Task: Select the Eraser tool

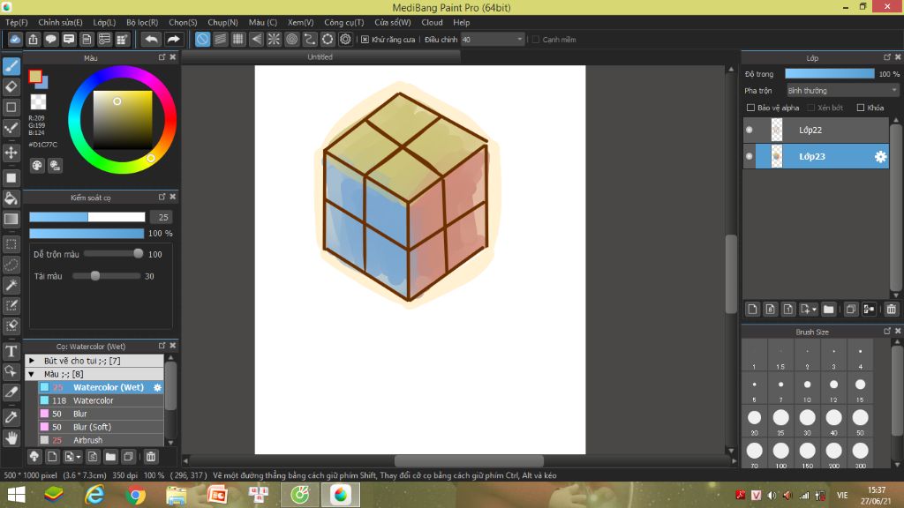Action: pyautogui.click(x=11, y=87)
